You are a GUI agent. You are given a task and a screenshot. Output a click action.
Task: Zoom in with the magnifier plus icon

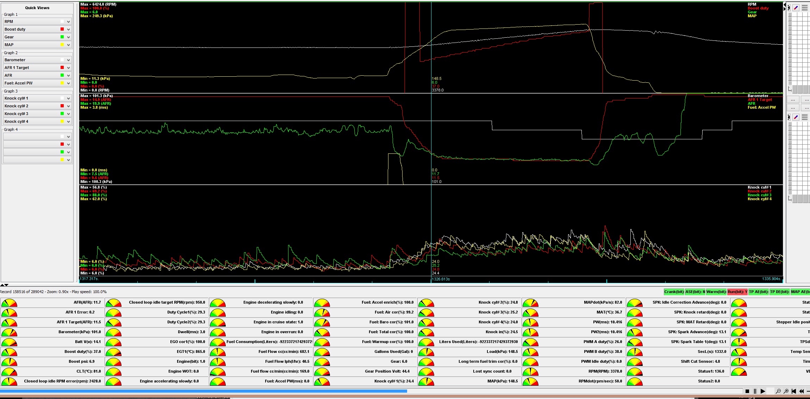[x=786, y=391]
